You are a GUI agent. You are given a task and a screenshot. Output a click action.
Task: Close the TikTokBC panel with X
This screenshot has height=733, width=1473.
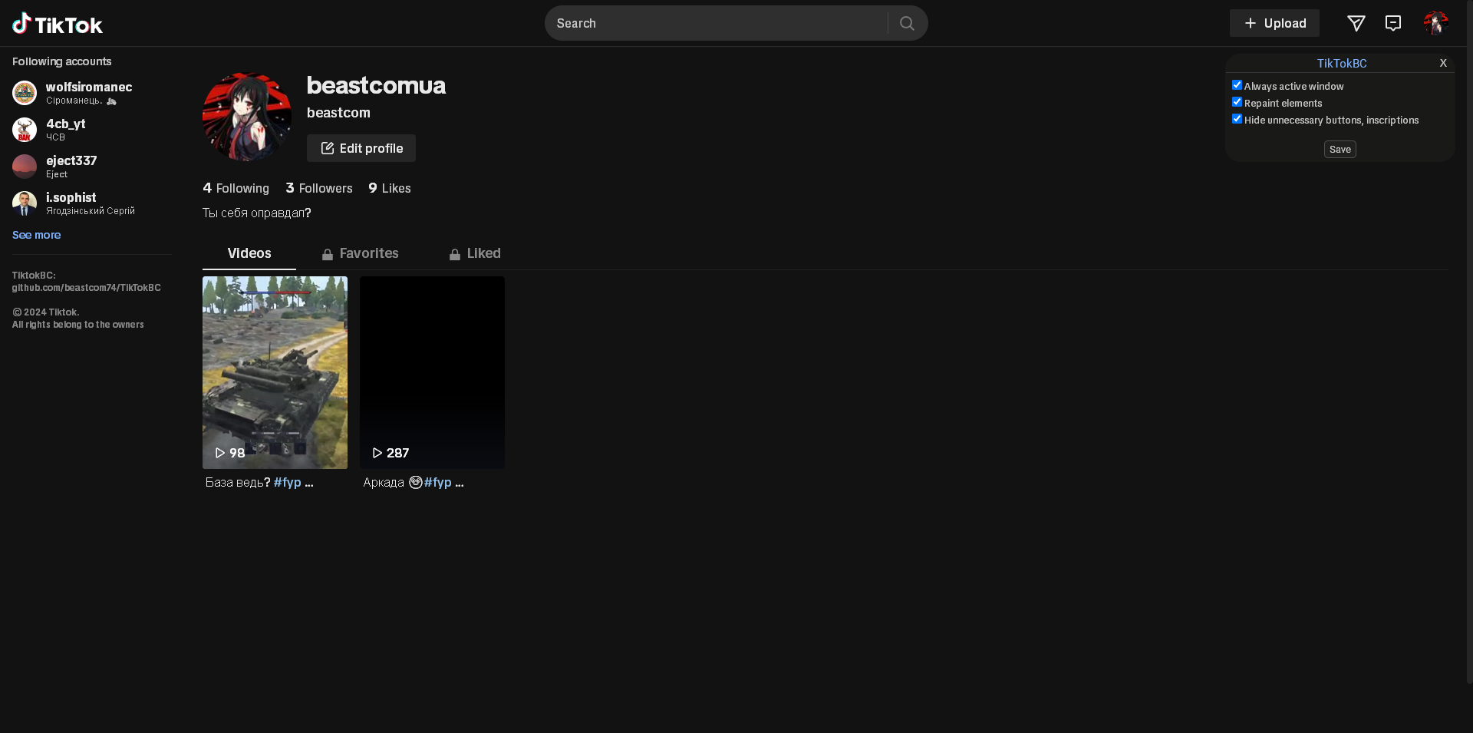point(1443,63)
